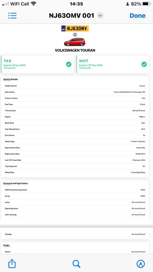Expand the document title dropdown chevron
153x272 pixels.
point(100,16)
